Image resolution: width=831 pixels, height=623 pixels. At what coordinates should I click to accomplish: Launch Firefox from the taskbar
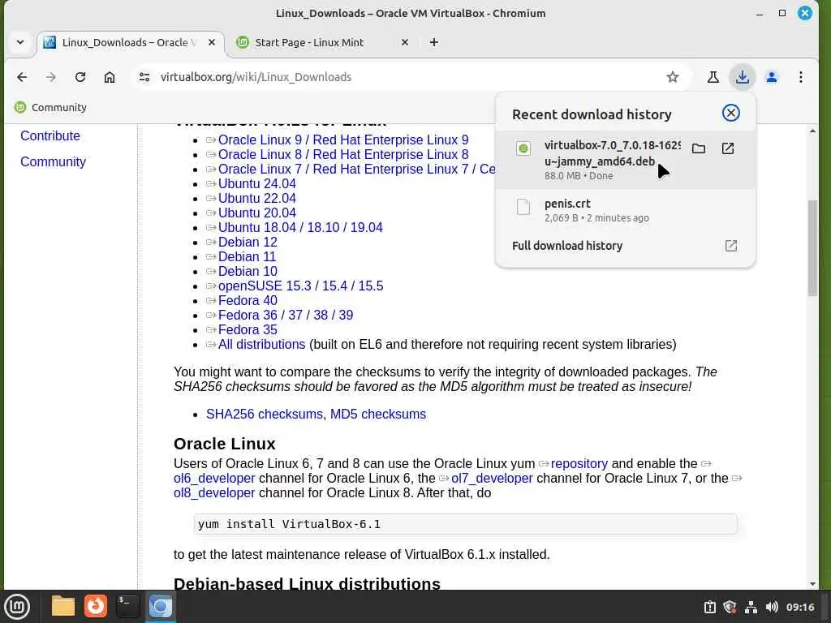[96, 607]
